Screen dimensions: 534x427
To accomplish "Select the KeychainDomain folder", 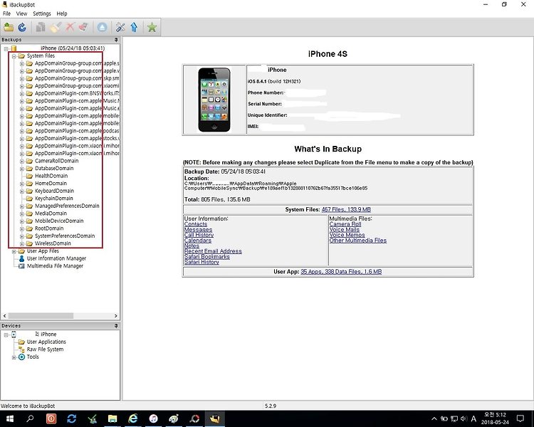I will [x=54, y=198].
